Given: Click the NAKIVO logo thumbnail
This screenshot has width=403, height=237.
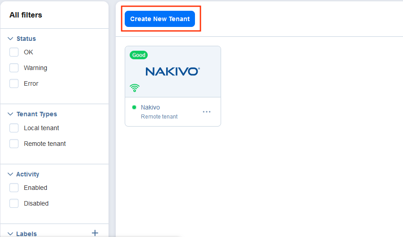Looking at the screenshot, I should (x=172, y=71).
